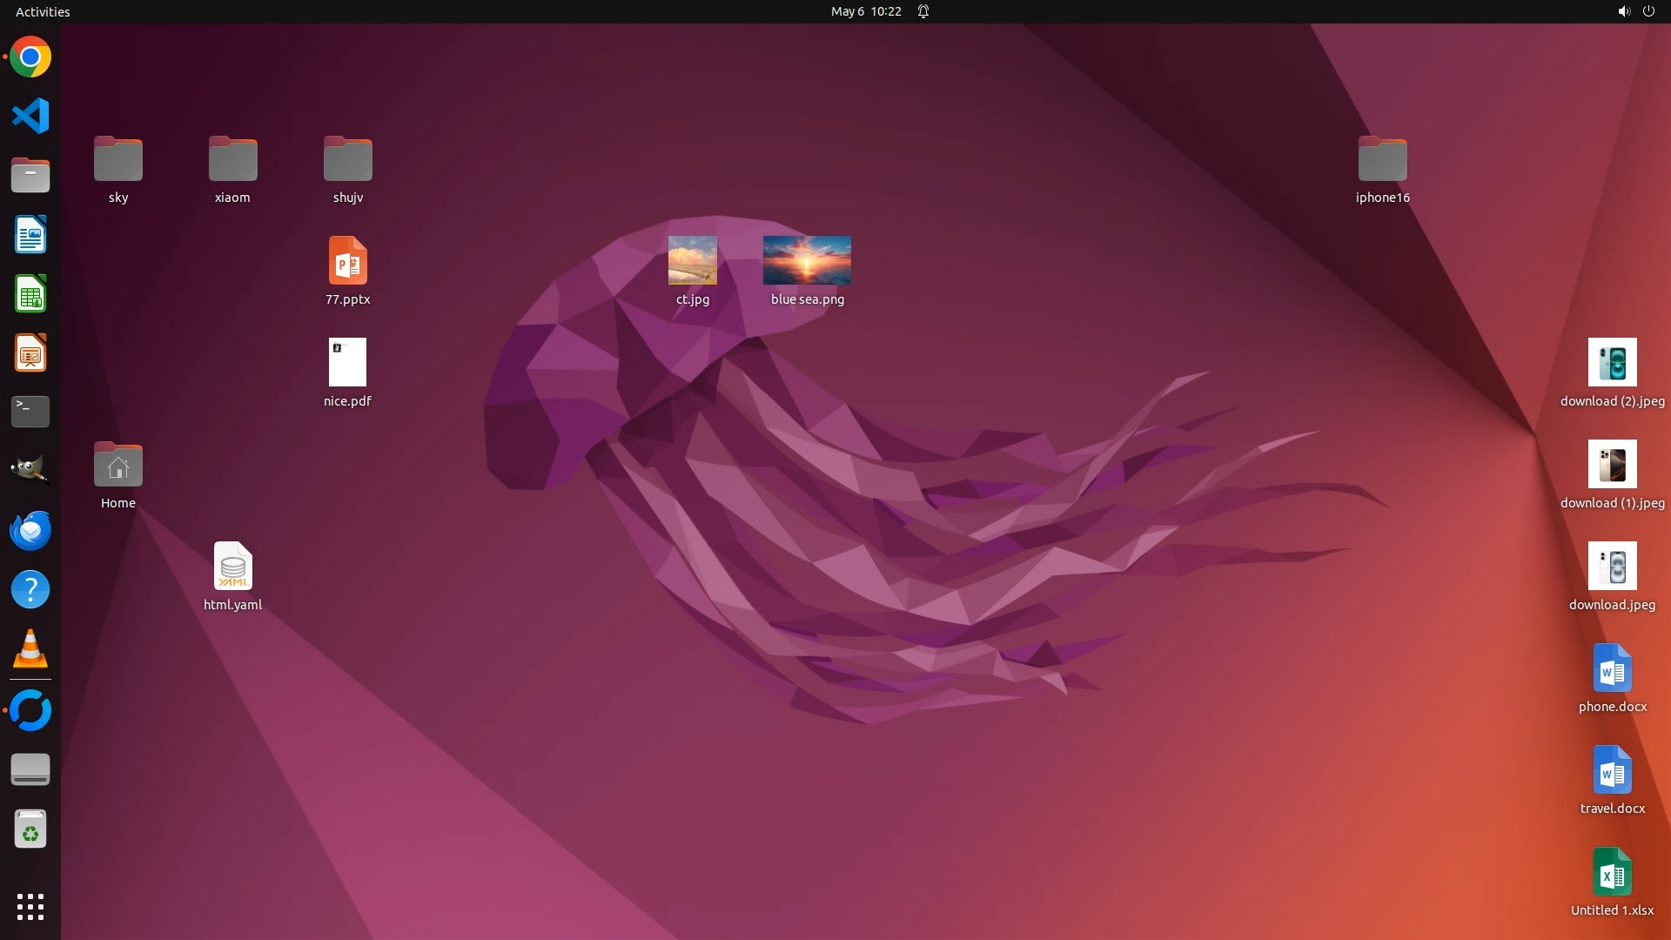Select the blue sea.png thumbnail
Screen dimensions: 1671x940
tap(807, 260)
